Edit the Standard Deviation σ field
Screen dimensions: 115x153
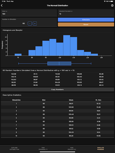pyautogui.click(x=86, y=13)
